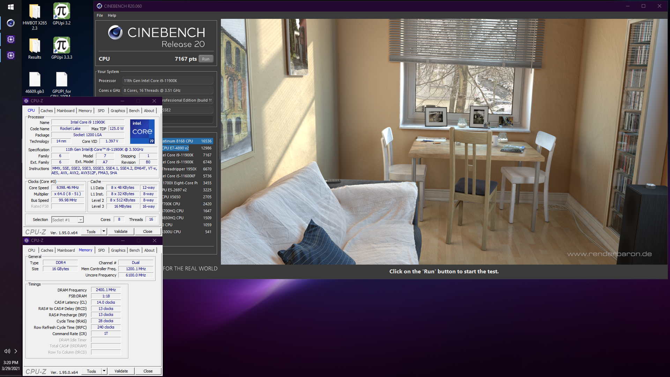This screenshot has width=670, height=377.
Task: Switch to Mainboard tab in lower CPU-Z
Action: pos(66,250)
